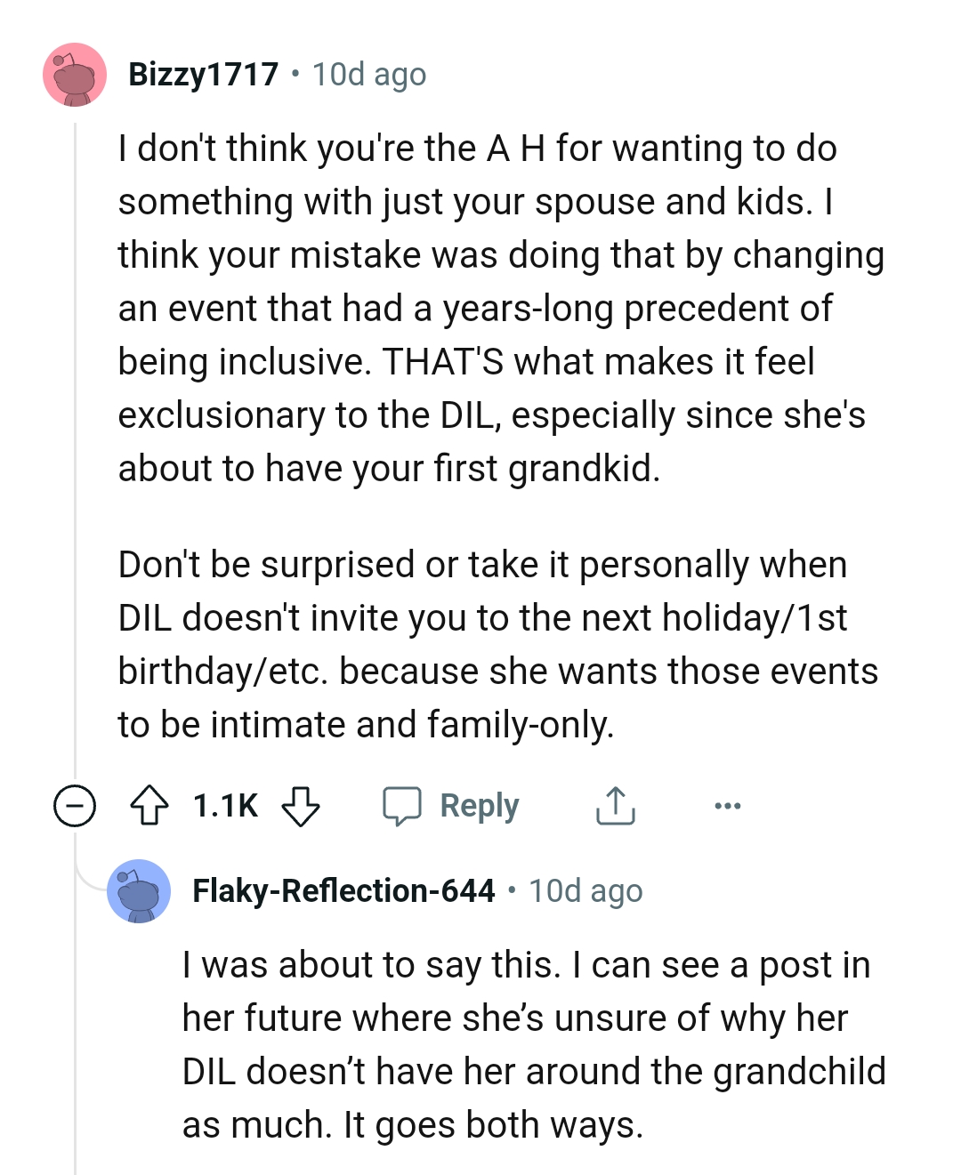Open Bizzy1717's pink avatar profile

coord(75,75)
